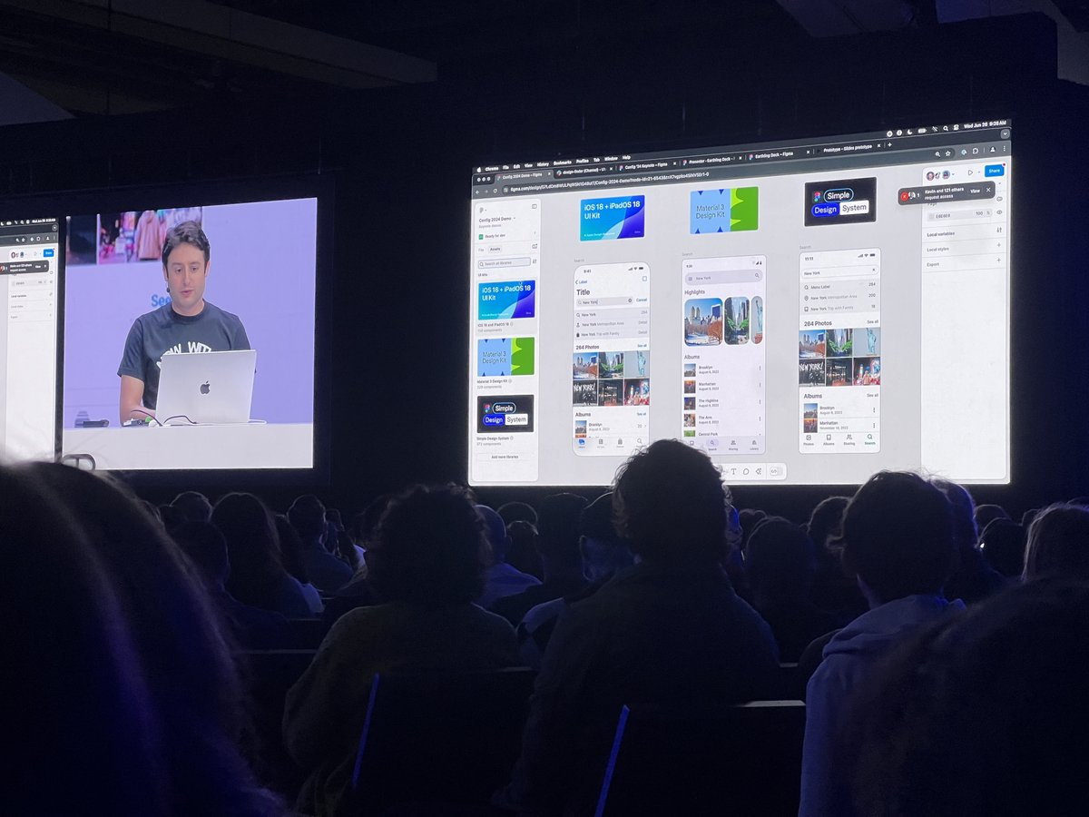Add a local style with plus icon
The width and height of the screenshot is (1089, 817).
tap(999, 246)
